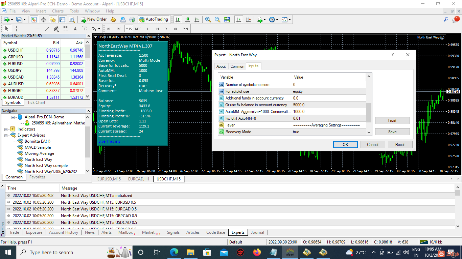Select the Text drawing tool
This screenshot has height=259, width=462.
[75, 29]
